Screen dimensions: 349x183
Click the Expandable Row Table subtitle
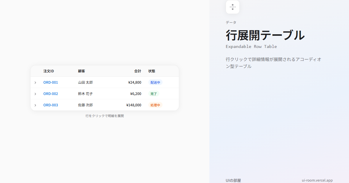tap(251, 46)
